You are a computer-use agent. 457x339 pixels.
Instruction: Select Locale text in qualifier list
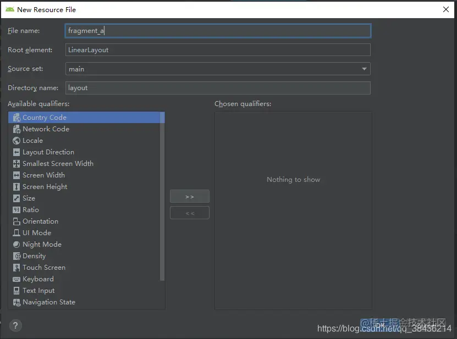pyautogui.click(x=32, y=140)
